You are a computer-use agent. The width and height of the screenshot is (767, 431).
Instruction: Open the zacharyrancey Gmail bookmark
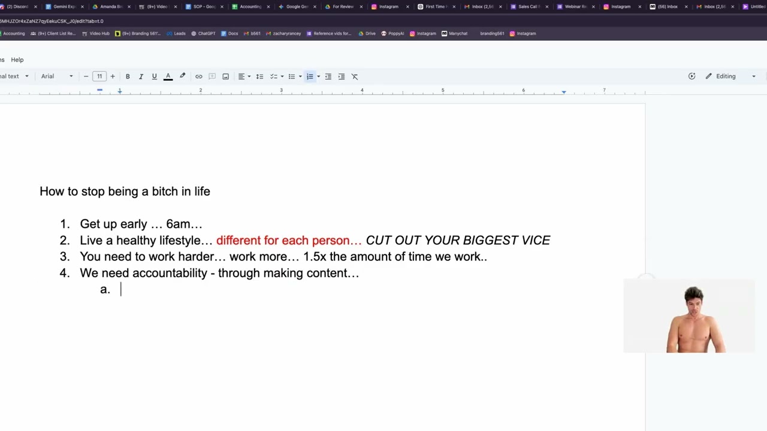coord(283,34)
